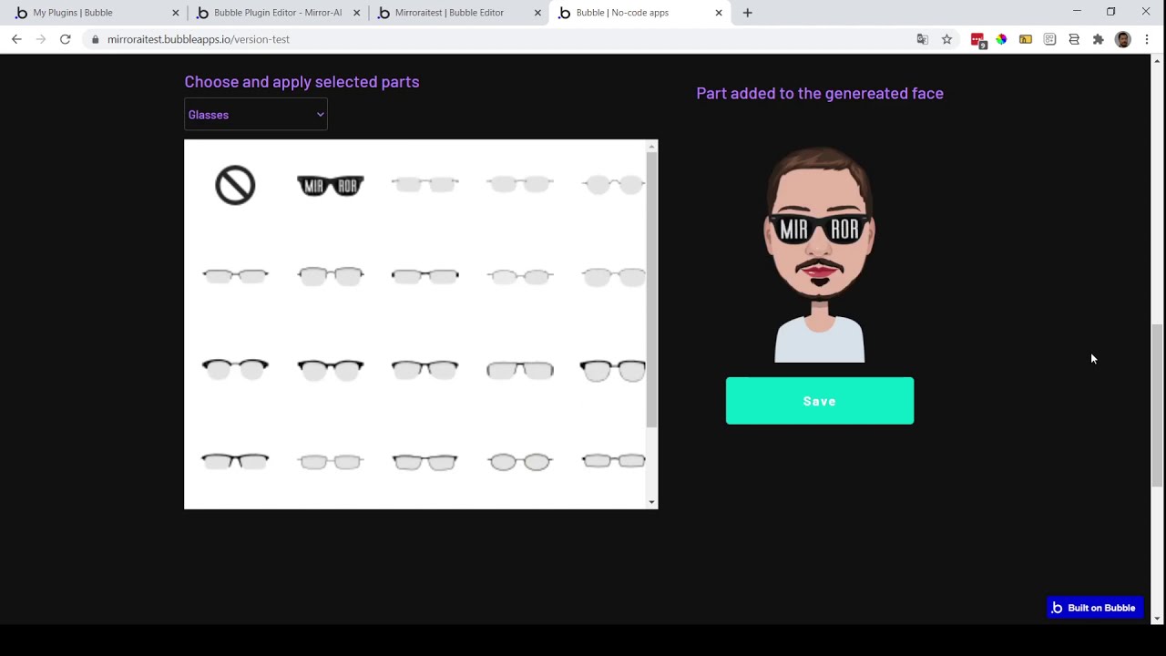Reload the current page
This screenshot has width=1166, height=656.
tap(66, 39)
